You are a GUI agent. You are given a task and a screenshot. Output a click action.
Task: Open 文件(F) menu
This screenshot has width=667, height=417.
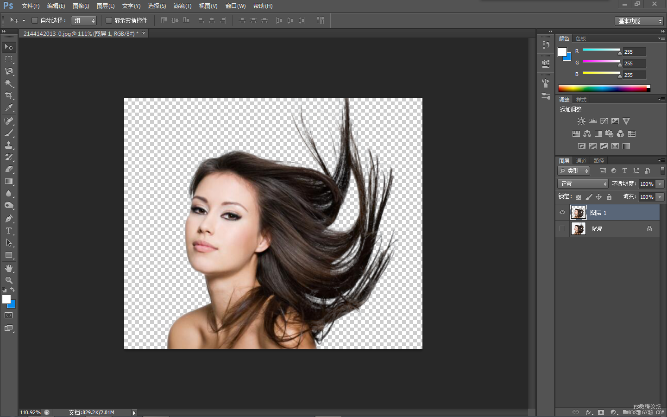tap(31, 6)
